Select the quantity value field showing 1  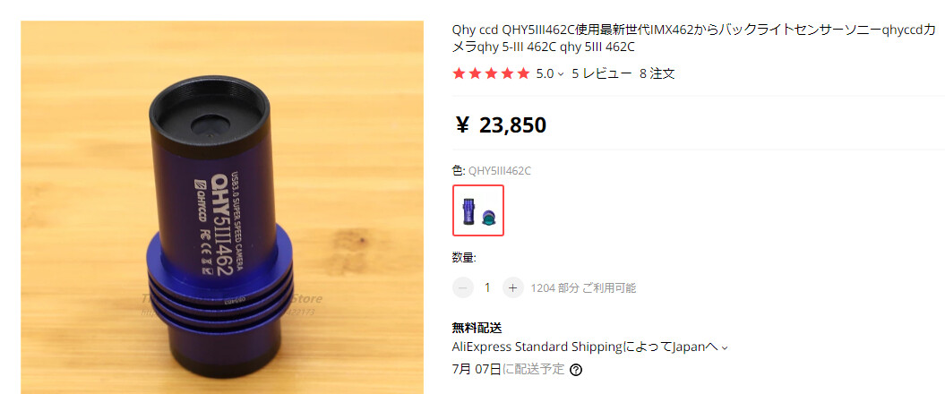(487, 288)
